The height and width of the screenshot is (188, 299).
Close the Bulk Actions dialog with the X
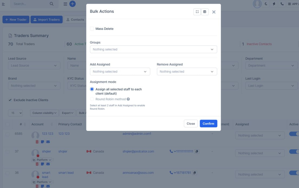[x=214, y=12]
